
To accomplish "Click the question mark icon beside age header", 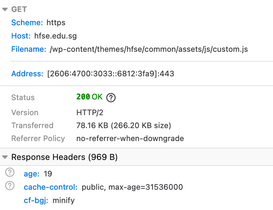I will point(10,172).
